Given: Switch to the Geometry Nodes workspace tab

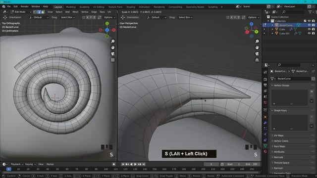Looking at the screenshot, I should click(195, 7).
